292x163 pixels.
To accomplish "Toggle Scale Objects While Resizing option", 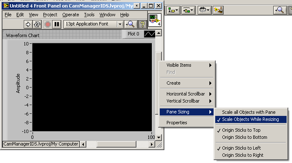I will click(251, 120).
